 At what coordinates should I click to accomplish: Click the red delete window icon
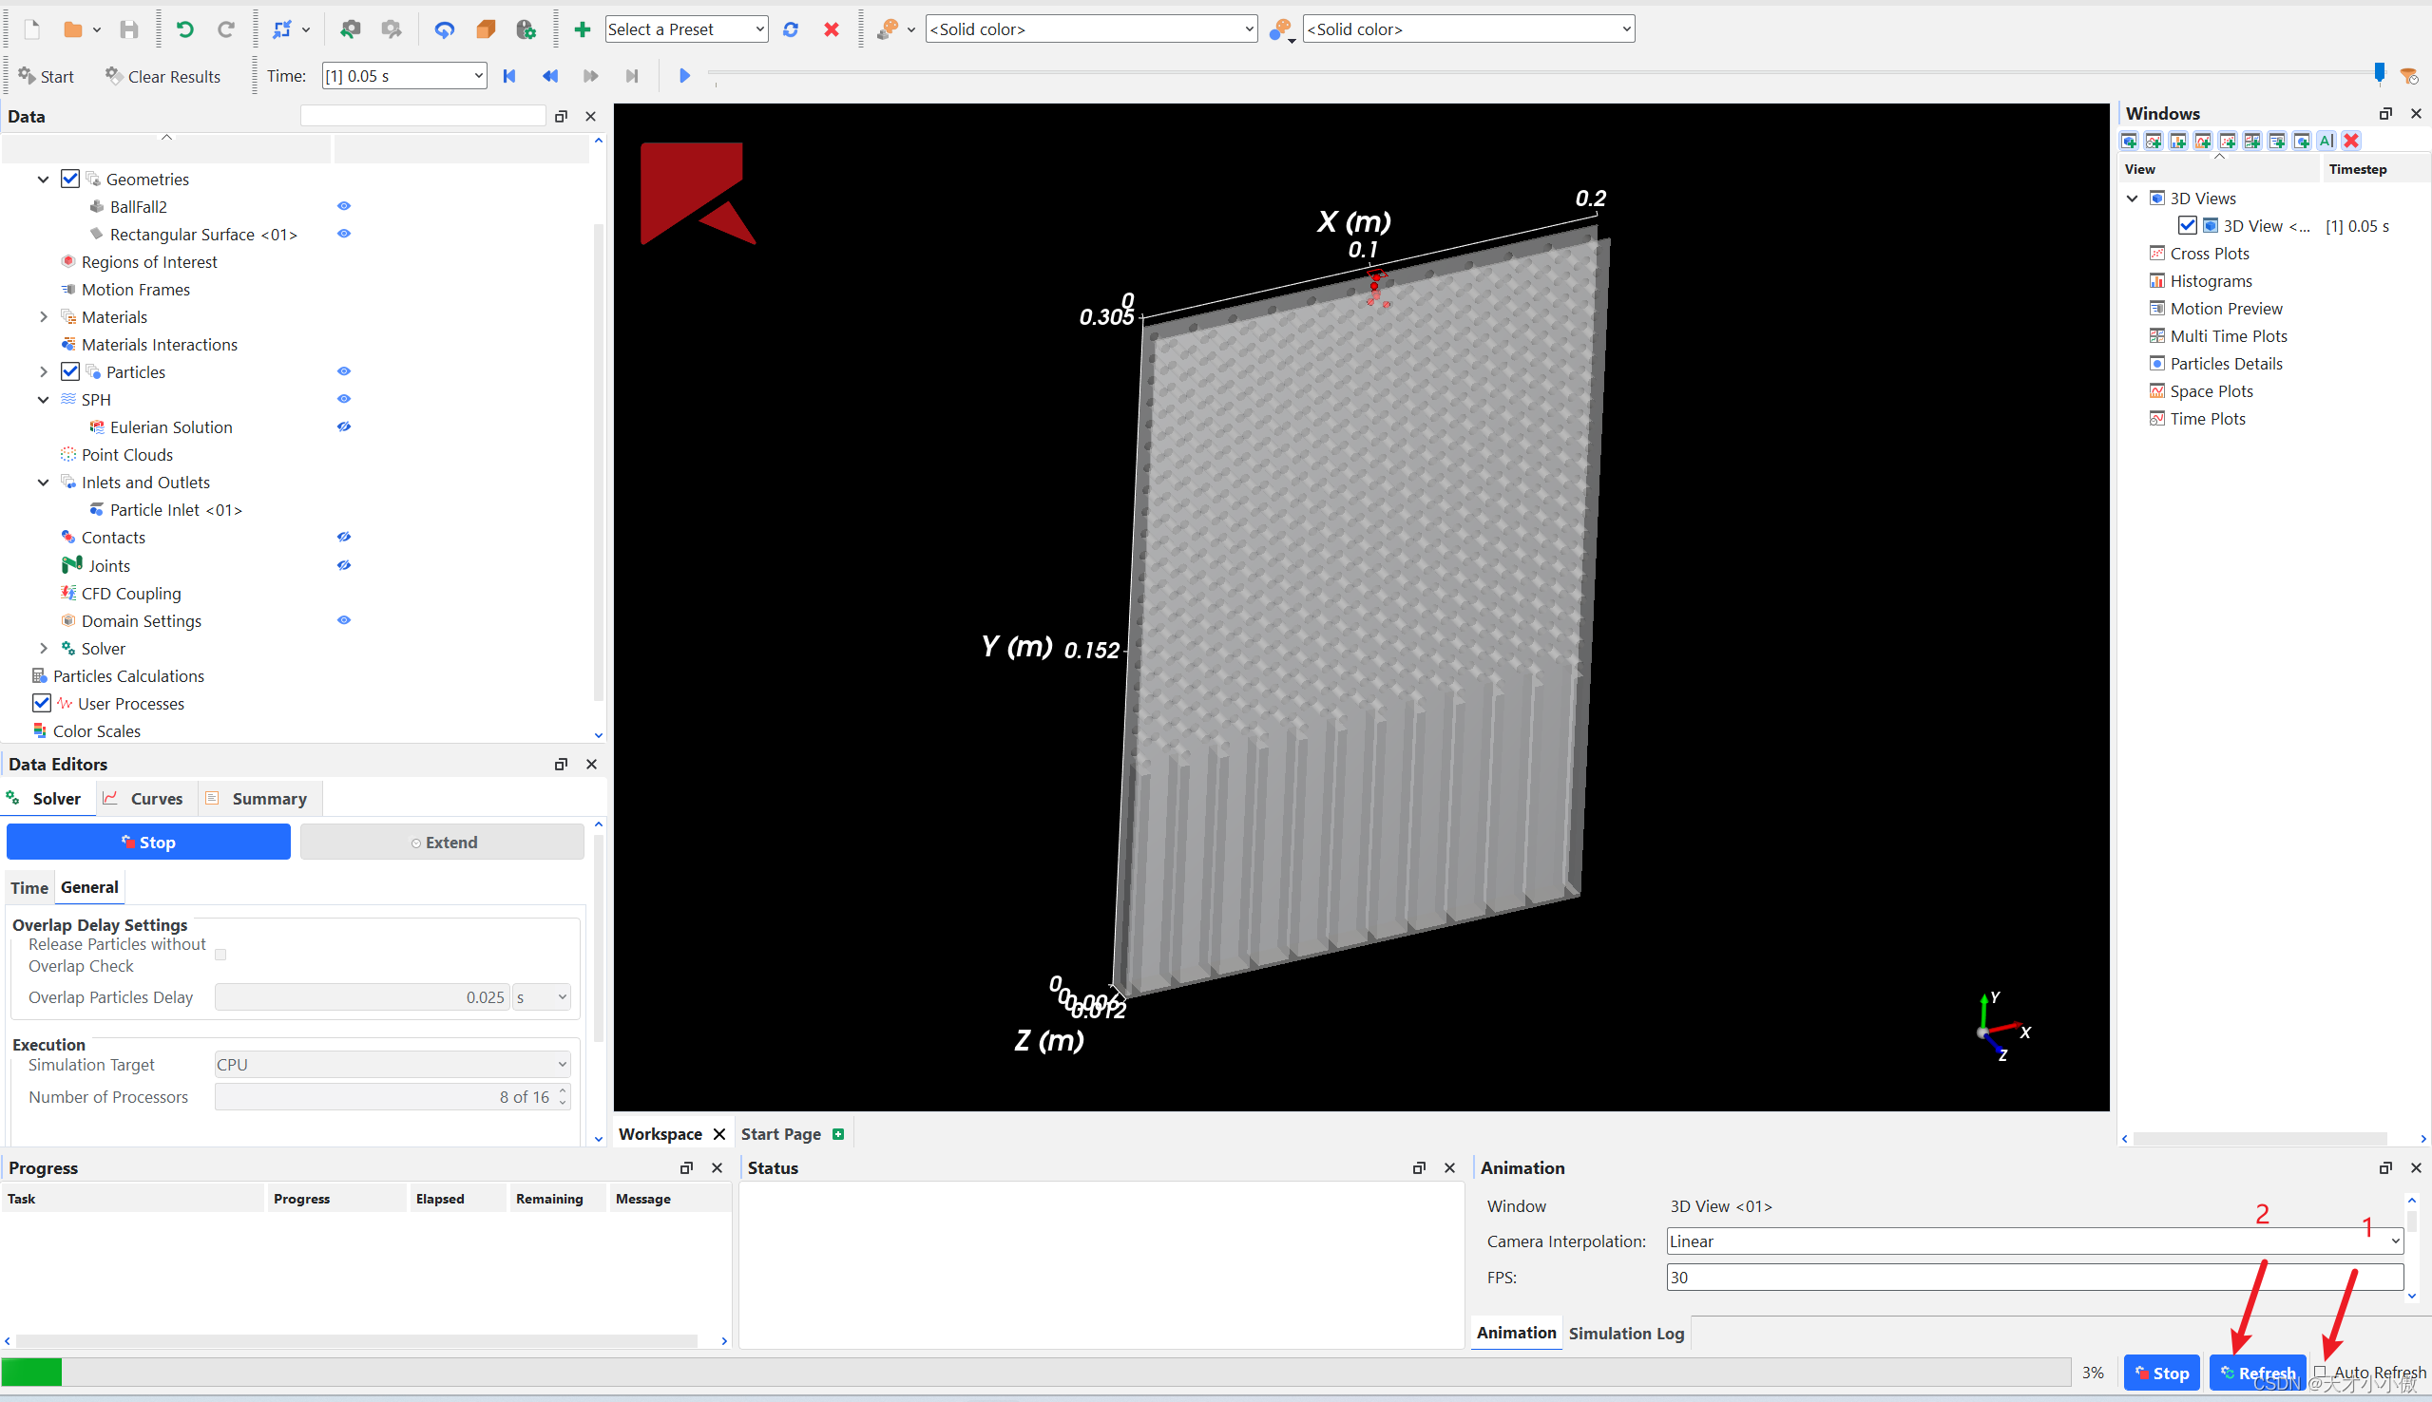[2351, 141]
